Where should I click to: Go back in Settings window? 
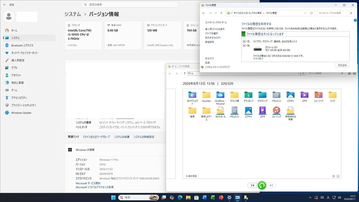5,5
